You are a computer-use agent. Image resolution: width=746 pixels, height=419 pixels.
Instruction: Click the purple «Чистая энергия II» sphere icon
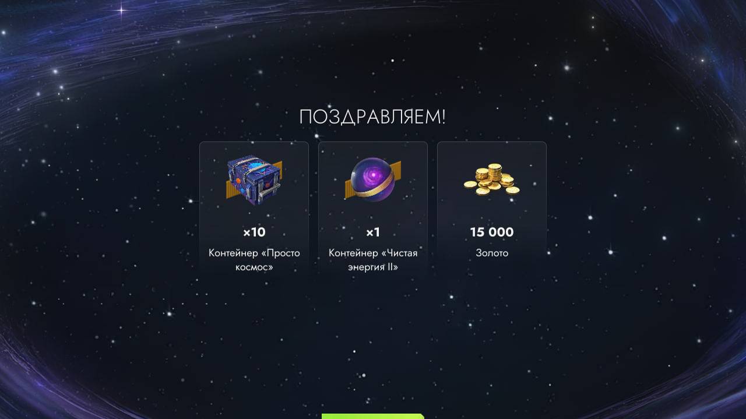point(373,180)
